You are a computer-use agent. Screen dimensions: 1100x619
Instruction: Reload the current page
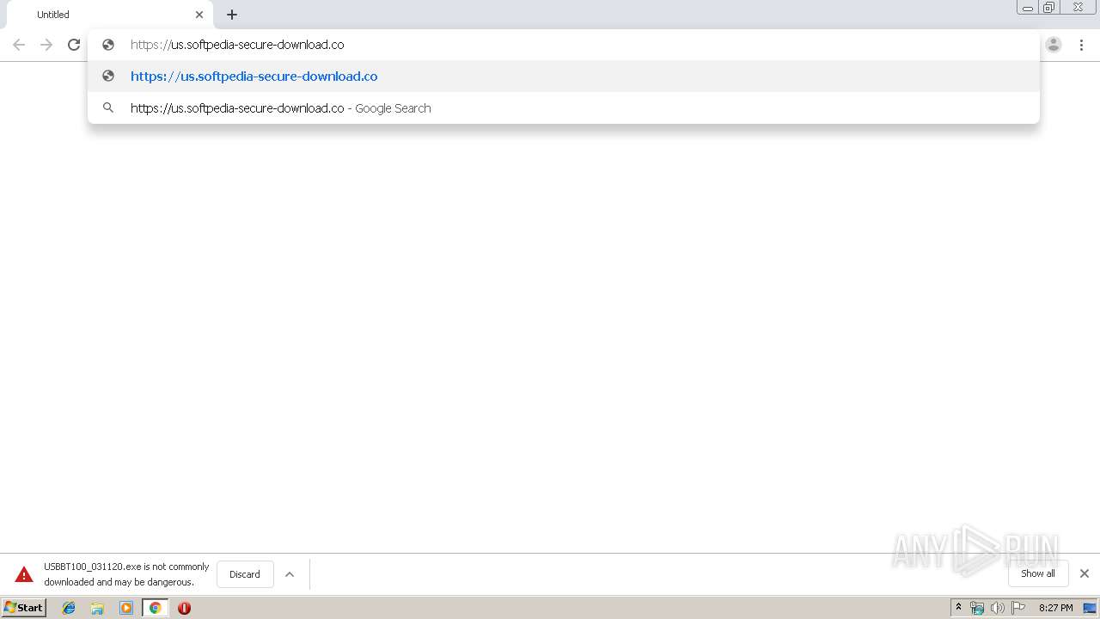(x=74, y=45)
